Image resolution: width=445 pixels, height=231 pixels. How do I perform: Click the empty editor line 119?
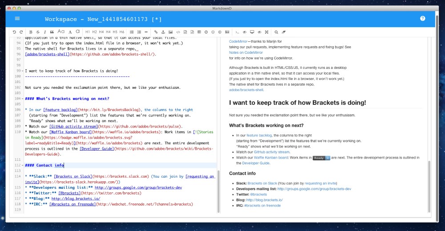119,210
